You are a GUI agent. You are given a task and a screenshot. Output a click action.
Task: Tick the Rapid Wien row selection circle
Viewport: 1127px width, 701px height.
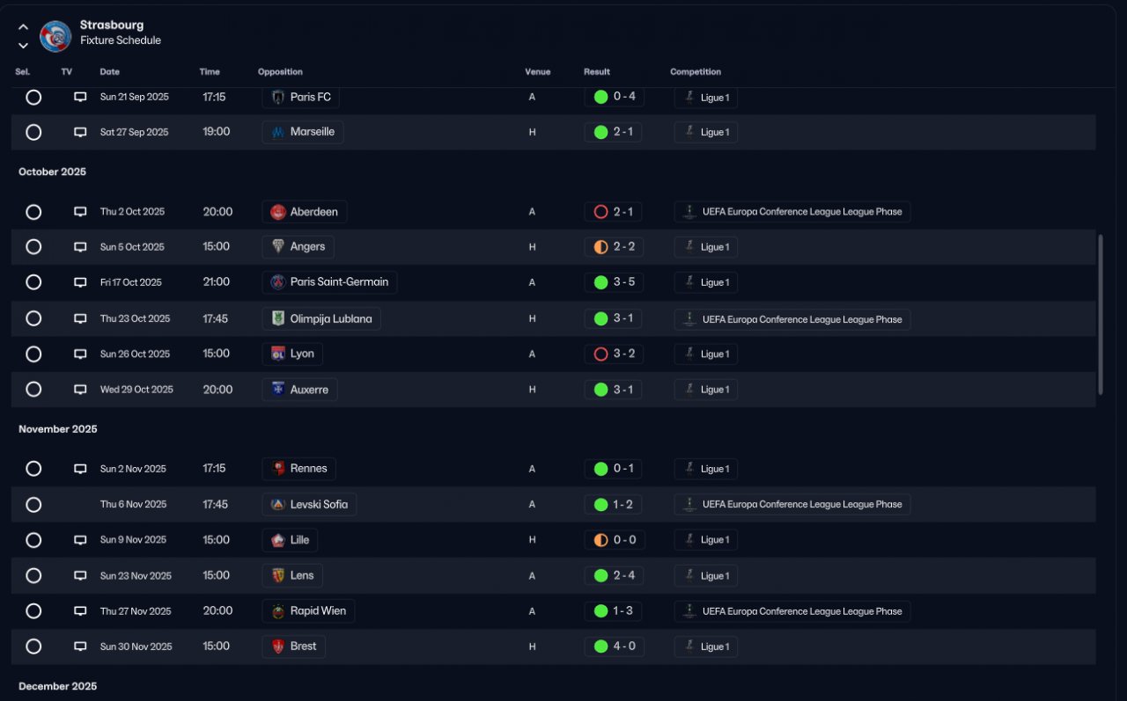click(33, 611)
